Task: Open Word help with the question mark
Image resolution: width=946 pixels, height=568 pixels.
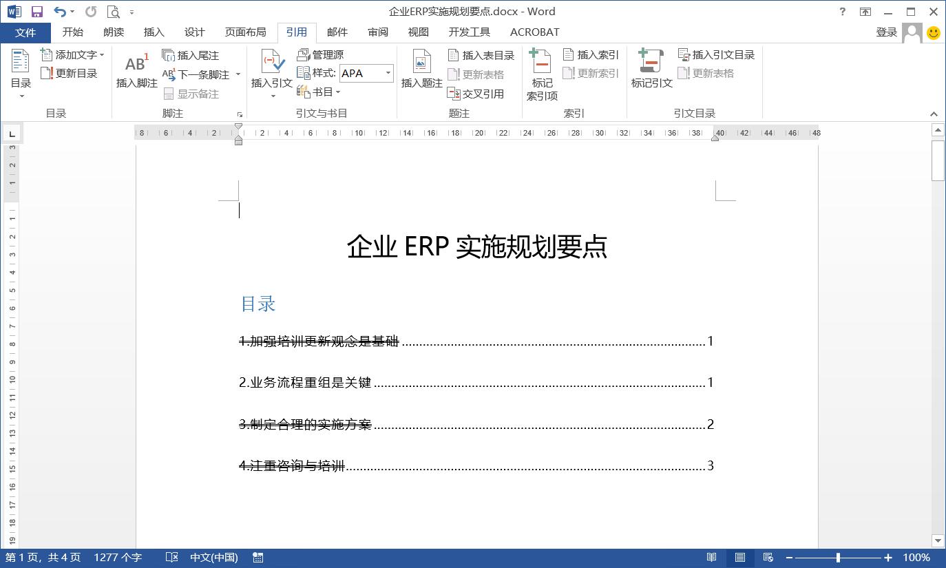Action: point(843,12)
